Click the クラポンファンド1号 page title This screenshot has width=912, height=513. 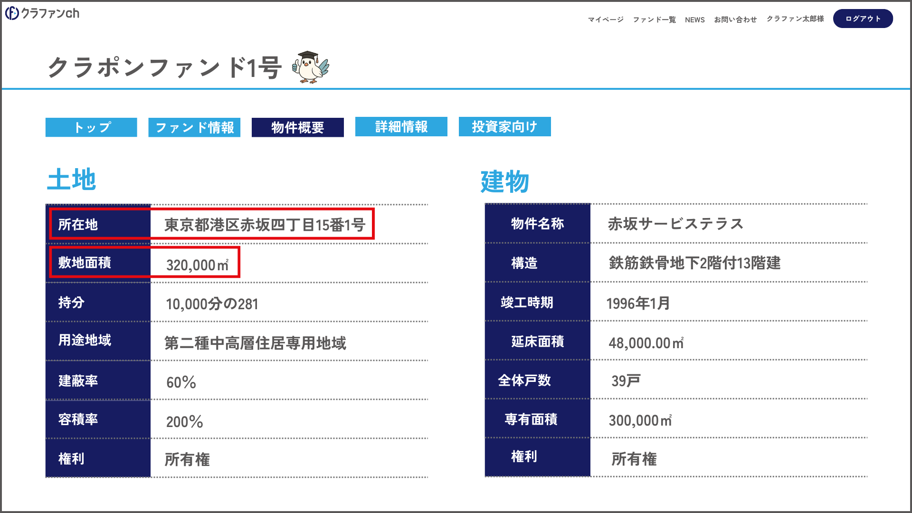tap(165, 67)
